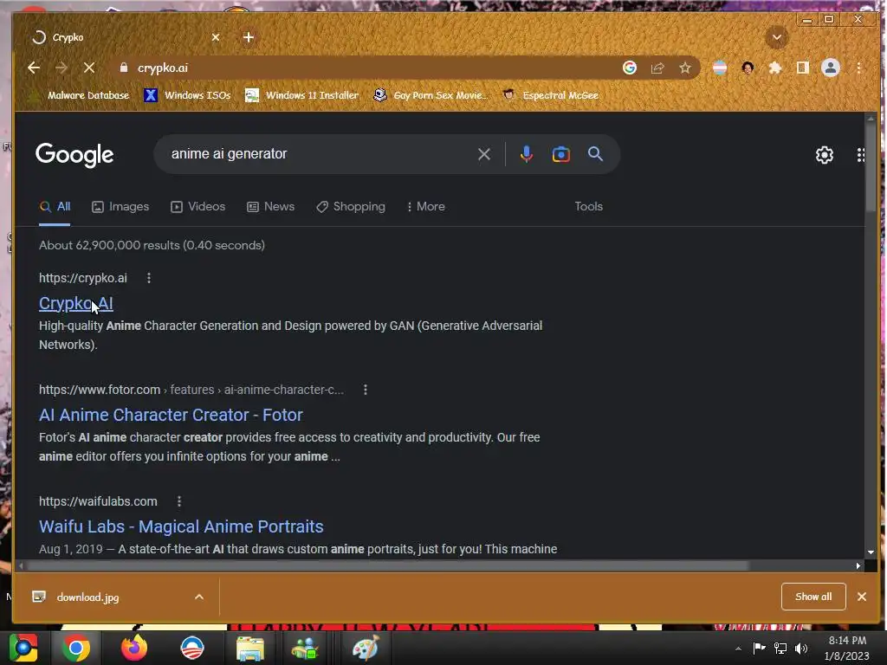Click Show all downloads
Image resolution: width=887 pixels, height=665 pixels.
click(813, 597)
